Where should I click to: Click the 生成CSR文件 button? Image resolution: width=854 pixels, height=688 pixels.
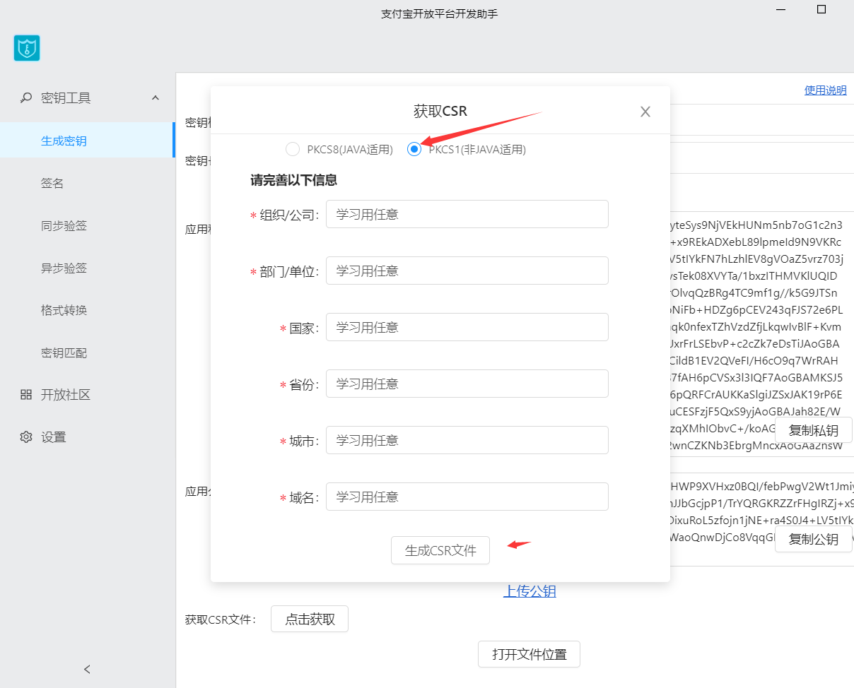[440, 550]
